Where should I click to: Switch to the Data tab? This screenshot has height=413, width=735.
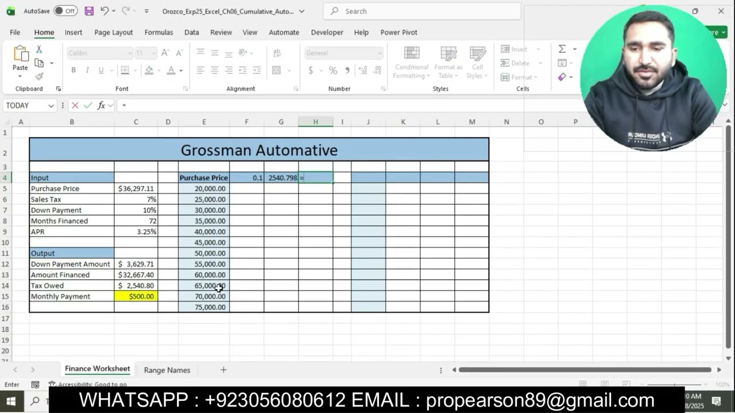192,32
